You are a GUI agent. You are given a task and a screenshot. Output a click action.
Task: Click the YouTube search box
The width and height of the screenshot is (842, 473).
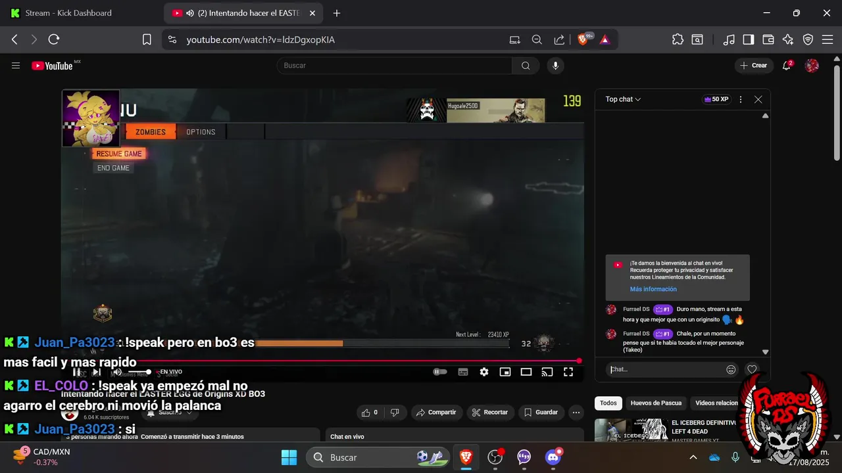click(395, 65)
